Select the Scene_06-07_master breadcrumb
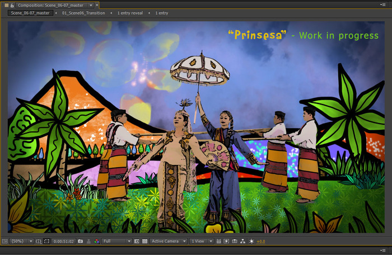The height and width of the screenshot is (255, 392). tap(30, 13)
